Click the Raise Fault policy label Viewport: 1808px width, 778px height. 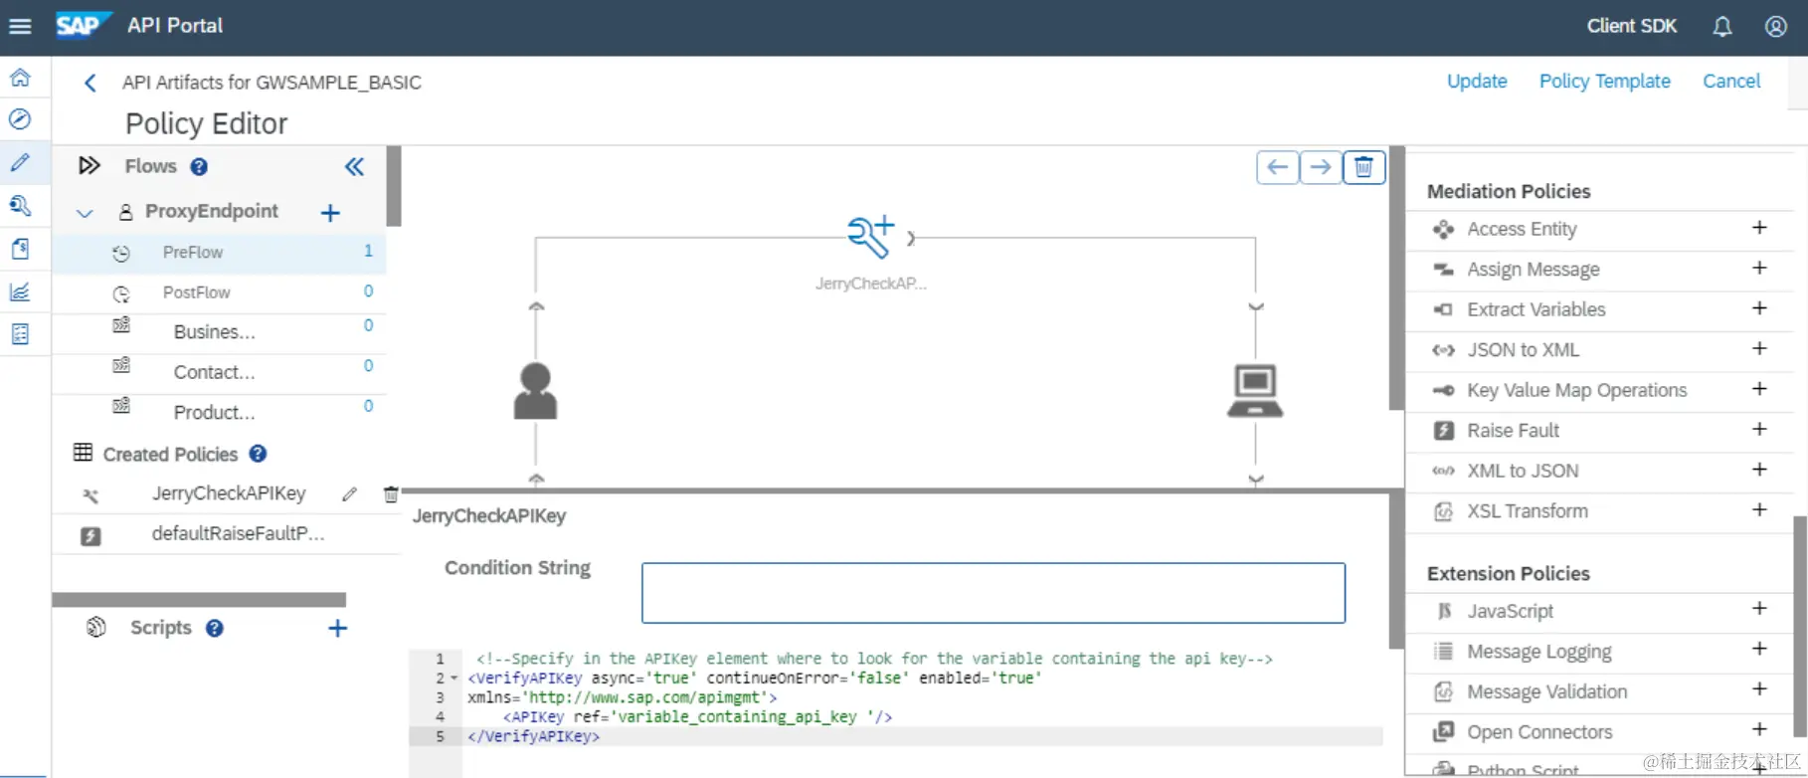[1513, 431]
